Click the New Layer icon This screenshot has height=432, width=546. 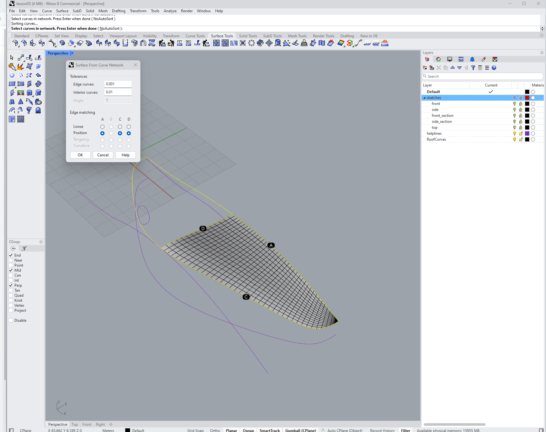pyautogui.click(x=425, y=68)
